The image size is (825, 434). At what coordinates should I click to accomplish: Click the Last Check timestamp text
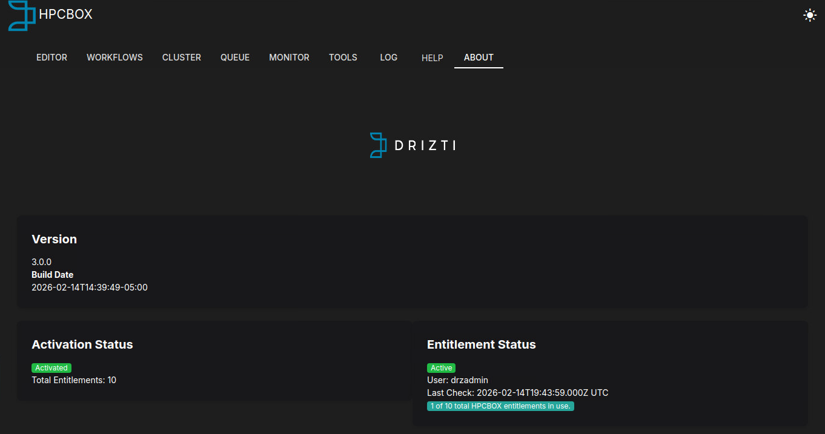tap(518, 393)
